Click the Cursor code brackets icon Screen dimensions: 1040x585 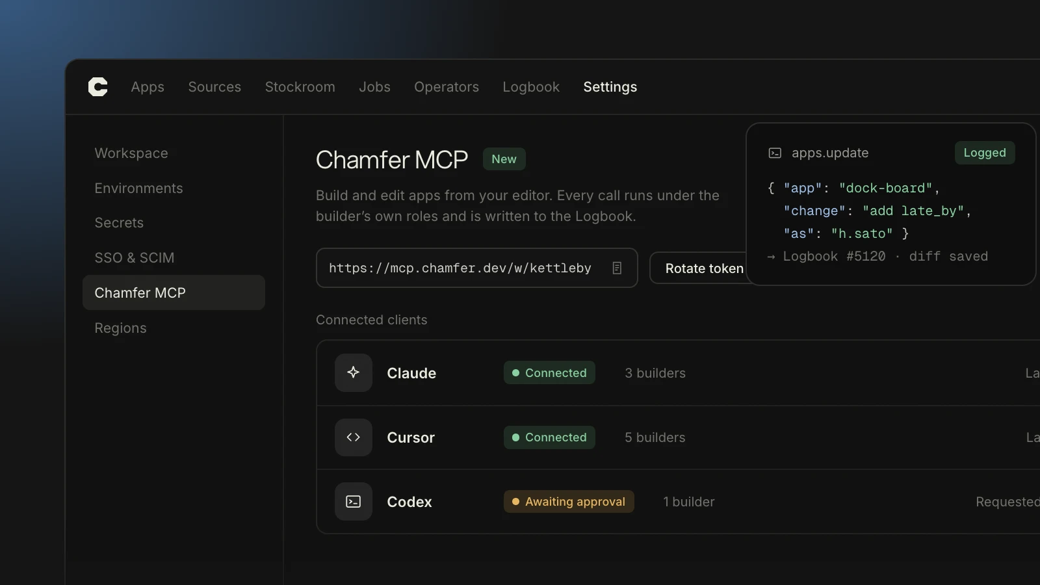pos(354,437)
